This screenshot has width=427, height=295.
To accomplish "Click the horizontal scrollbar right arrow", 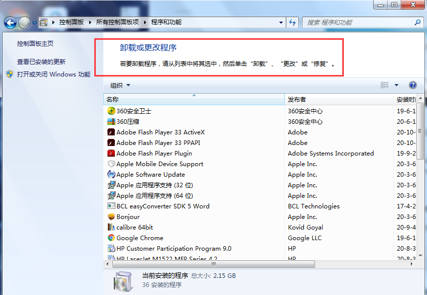I will 411,264.
